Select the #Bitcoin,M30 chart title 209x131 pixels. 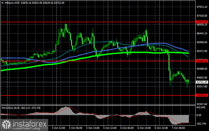click(x=12, y=3)
